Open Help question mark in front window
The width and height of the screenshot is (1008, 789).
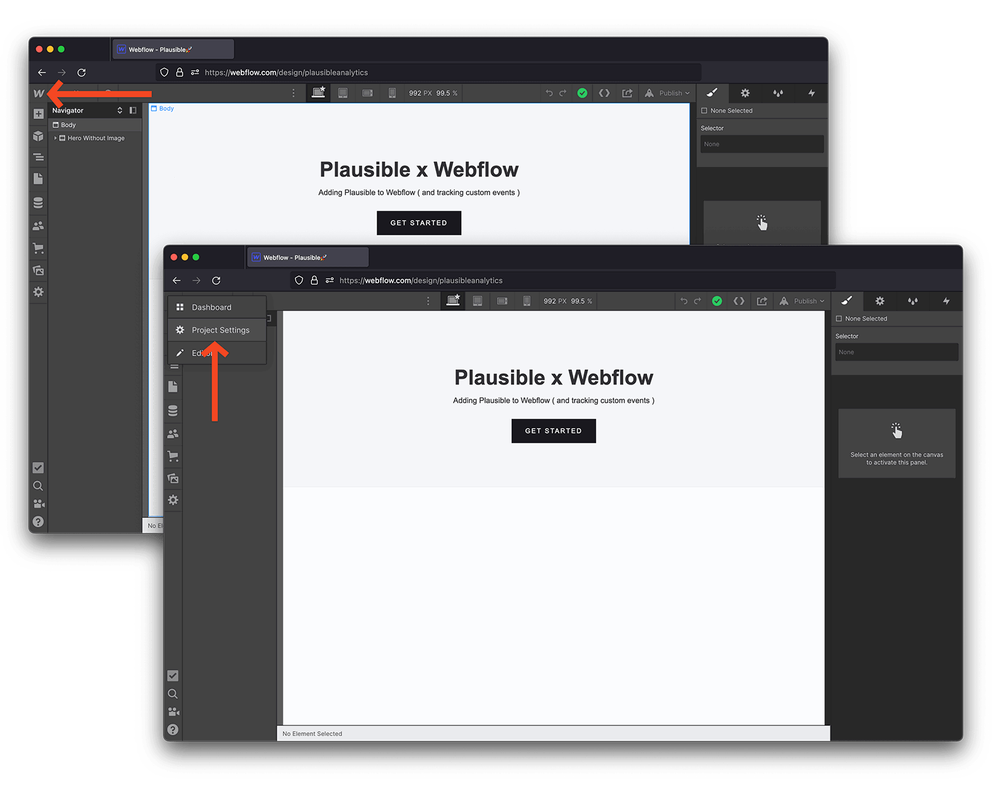click(x=173, y=730)
